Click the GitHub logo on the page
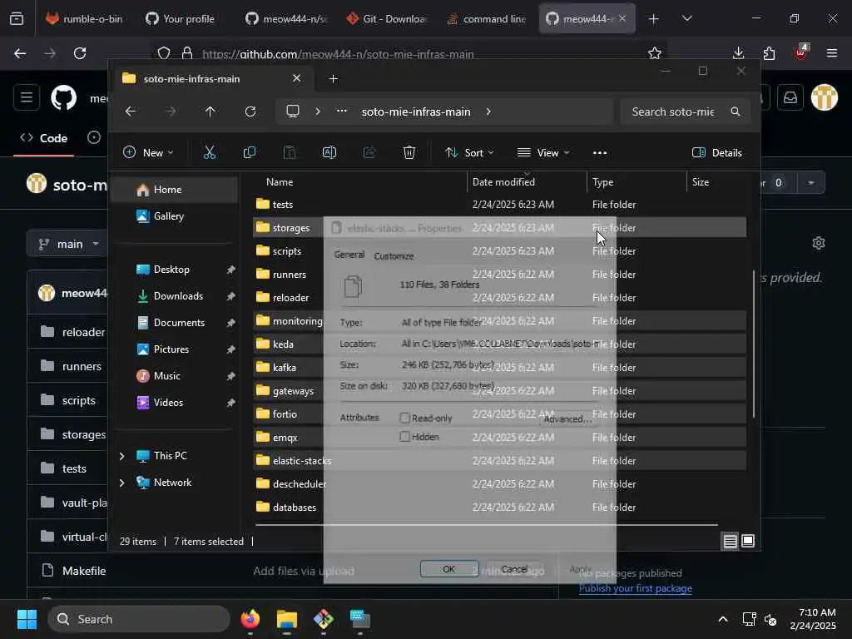852x639 pixels. [x=63, y=98]
